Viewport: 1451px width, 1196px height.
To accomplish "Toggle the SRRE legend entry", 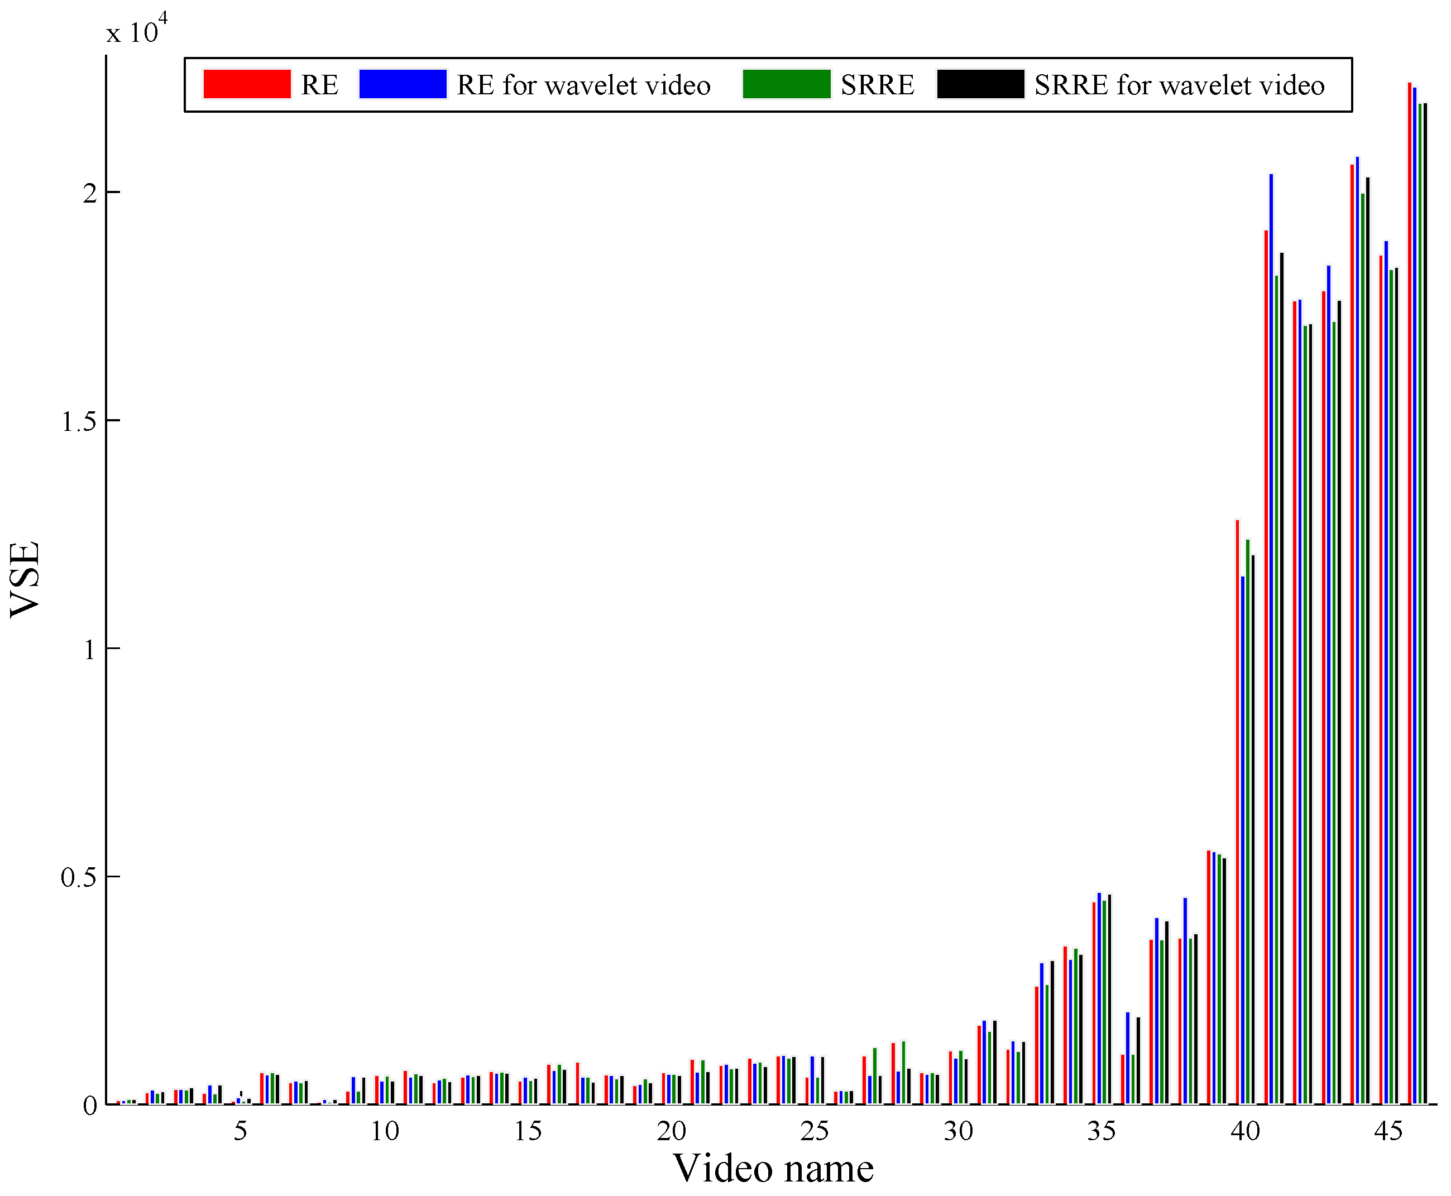I will [x=877, y=84].
